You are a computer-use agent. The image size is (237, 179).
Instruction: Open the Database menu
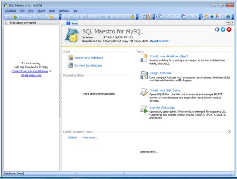pyautogui.click(x=11, y=11)
